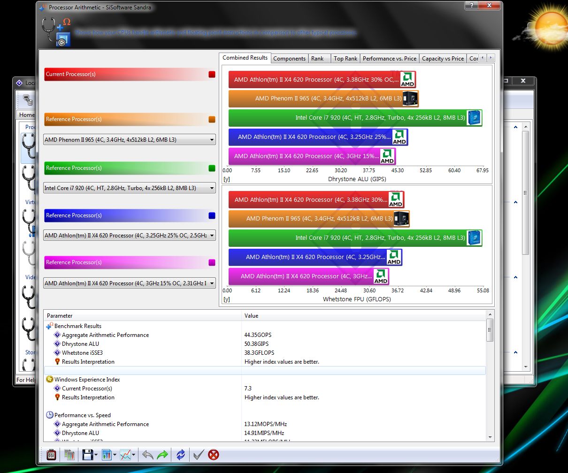The width and height of the screenshot is (568, 473).
Task: Switch to the Top Rank tab
Action: pyautogui.click(x=345, y=59)
